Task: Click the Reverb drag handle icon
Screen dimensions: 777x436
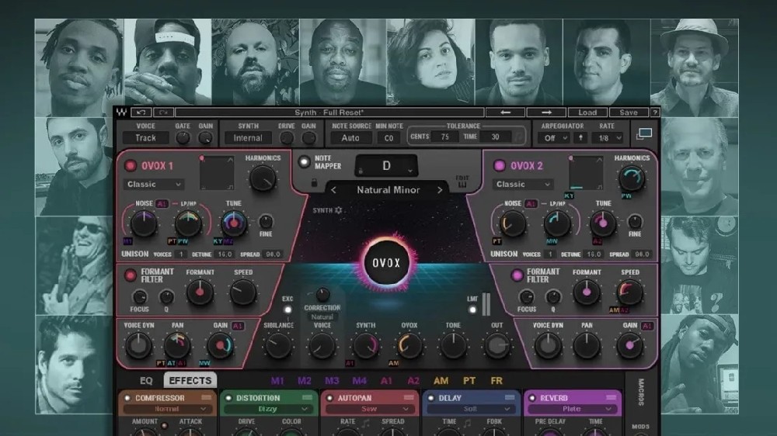Action: tap(611, 397)
